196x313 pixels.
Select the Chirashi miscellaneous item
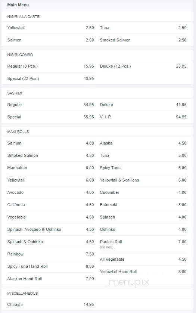click(50, 305)
